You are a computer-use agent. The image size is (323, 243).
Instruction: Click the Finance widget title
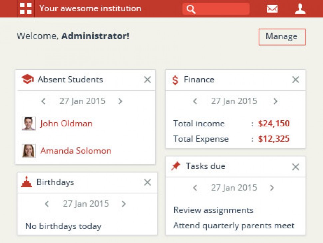click(x=199, y=79)
